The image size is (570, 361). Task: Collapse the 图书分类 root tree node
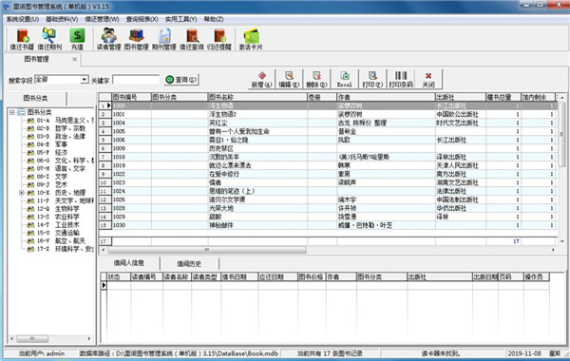[x=12, y=112]
